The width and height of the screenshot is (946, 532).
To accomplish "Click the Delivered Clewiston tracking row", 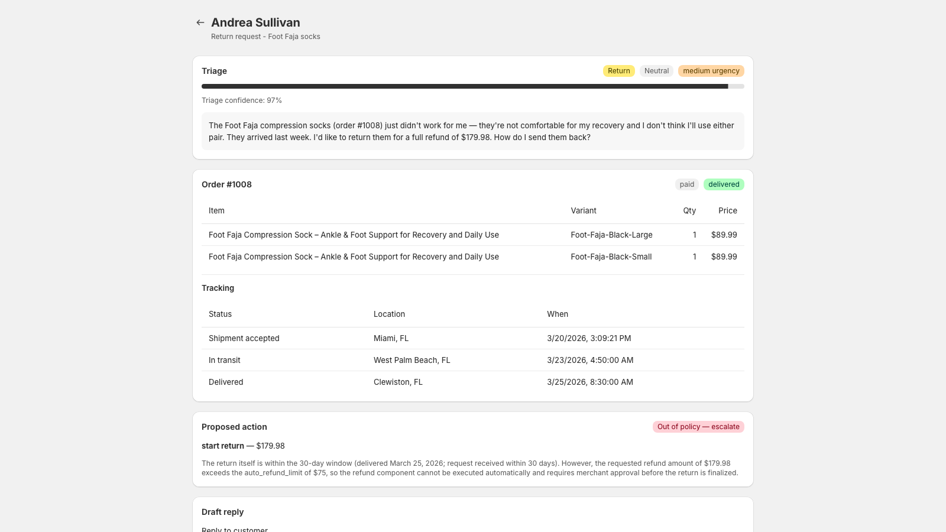I will 473,382.
